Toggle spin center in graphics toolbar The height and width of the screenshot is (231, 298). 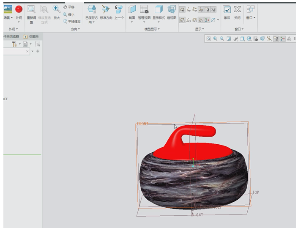pos(282,39)
